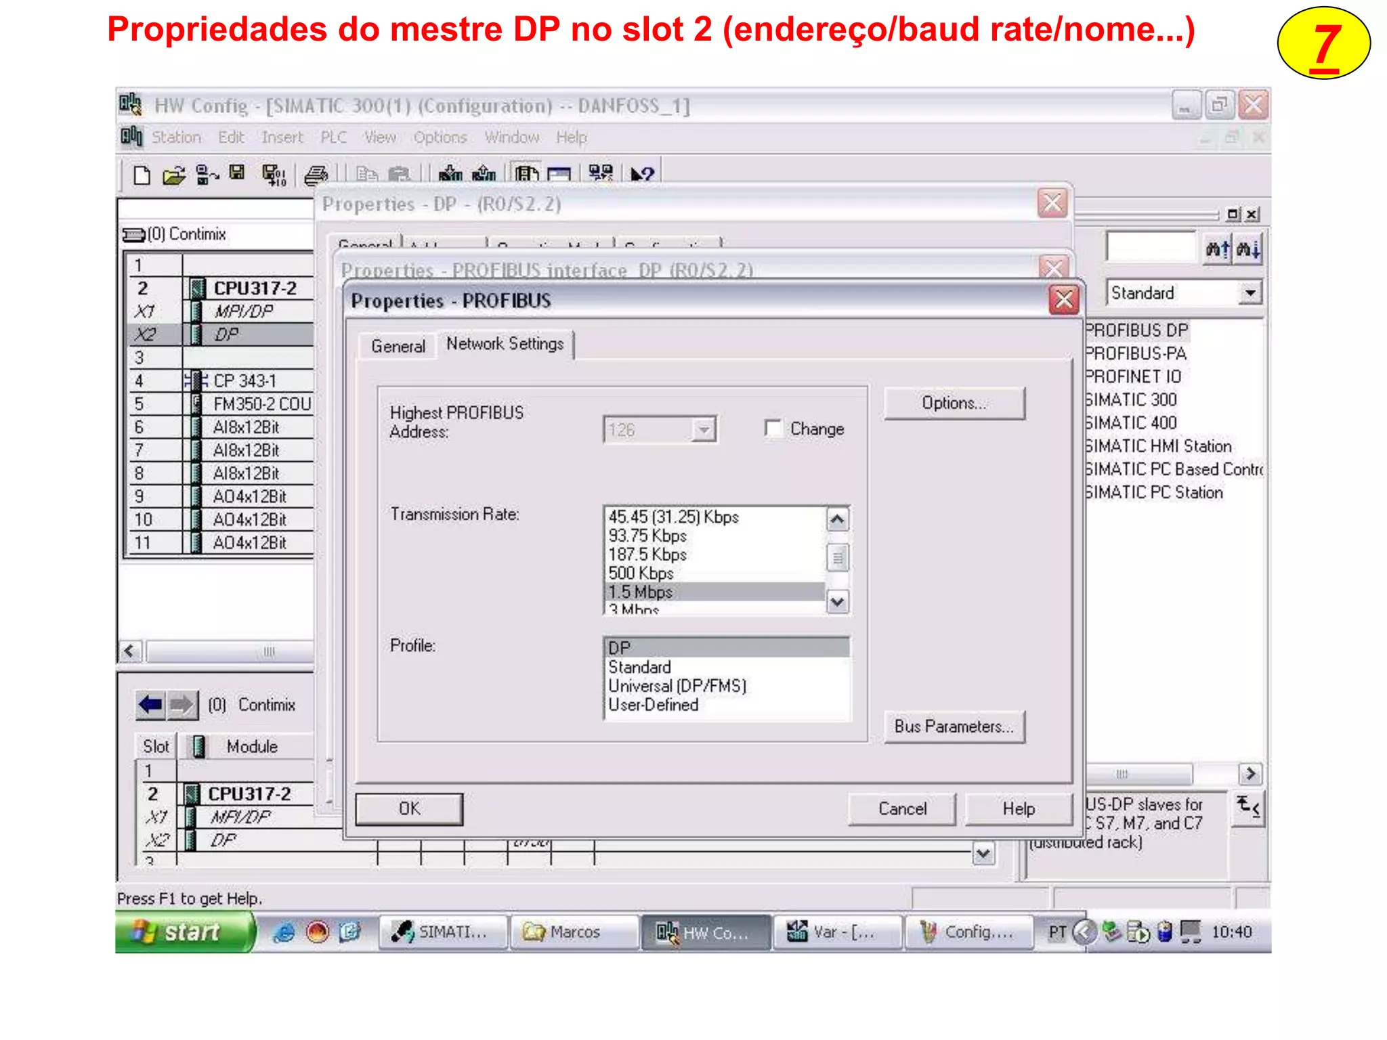Click the window view toolbar icon
The image size is (1387, 1040).
tap(559, 175)
